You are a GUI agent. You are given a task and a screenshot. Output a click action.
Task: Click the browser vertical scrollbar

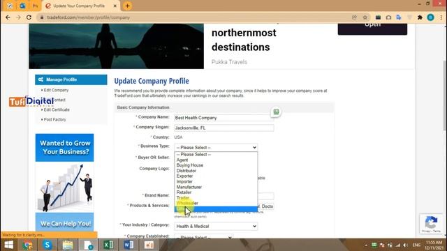point(445,96)
